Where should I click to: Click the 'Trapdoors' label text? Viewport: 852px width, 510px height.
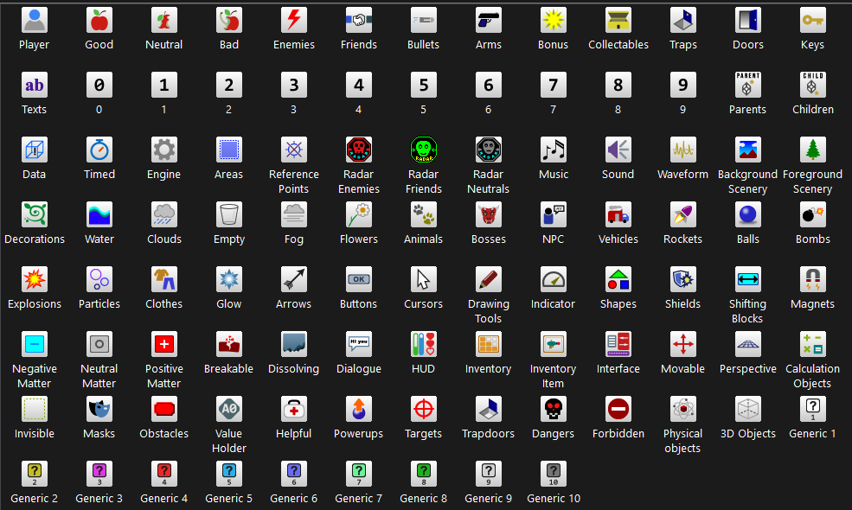(x=489, y=433)
